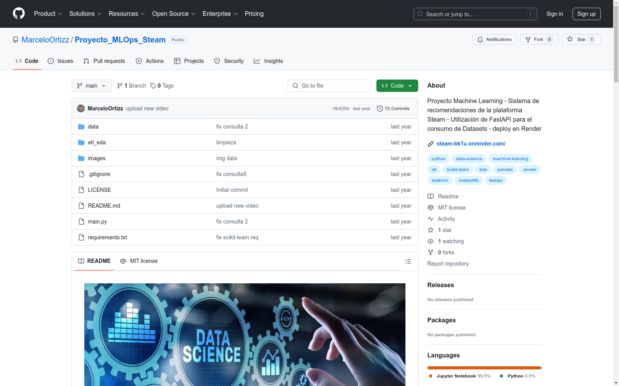The image size is (619, 386).
Task: Expand the Product menu
Action: pos(48,14)
